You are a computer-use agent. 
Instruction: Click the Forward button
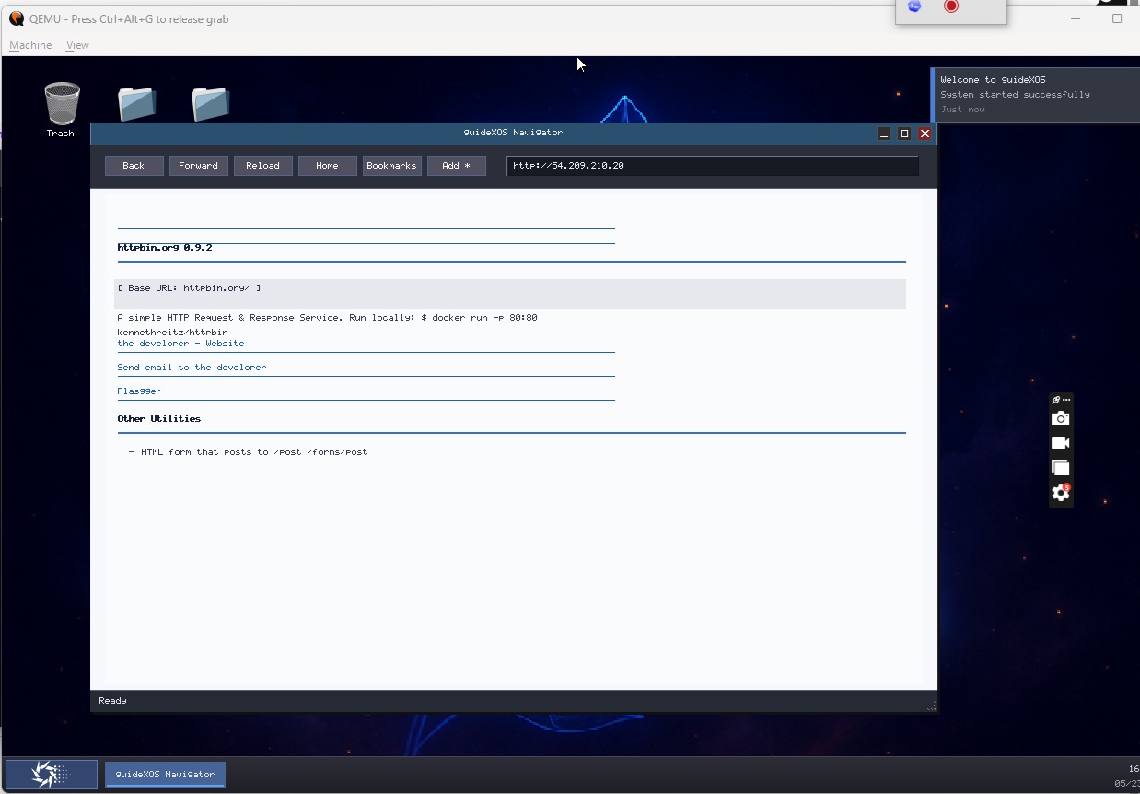tap(199, 166)
